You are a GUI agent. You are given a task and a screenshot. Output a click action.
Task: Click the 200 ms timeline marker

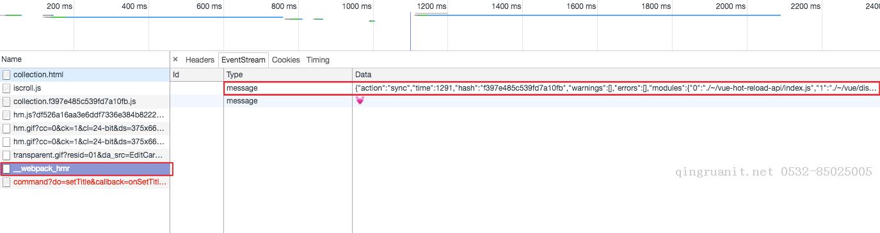60,6
